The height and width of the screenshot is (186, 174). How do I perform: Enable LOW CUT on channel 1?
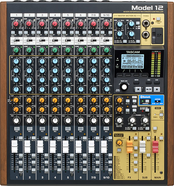(13, 32)
